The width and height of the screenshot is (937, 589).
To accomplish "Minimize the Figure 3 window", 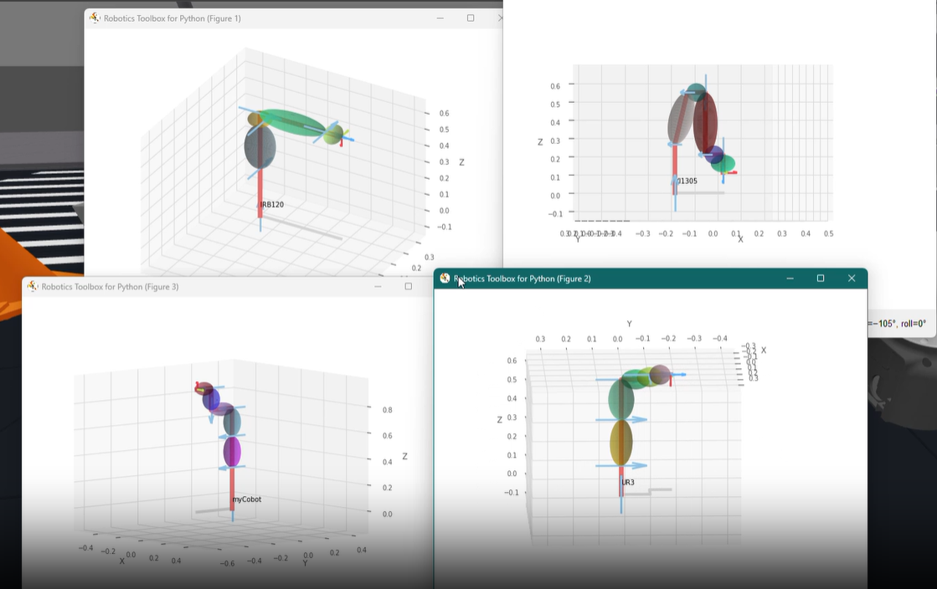I will click(x=378, y=286).
